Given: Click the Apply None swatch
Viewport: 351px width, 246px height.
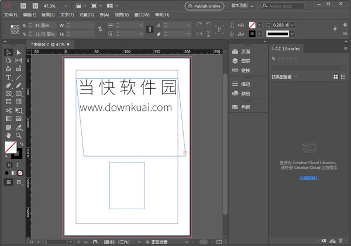Looking at the screenshot, I should tap(20, 173).
